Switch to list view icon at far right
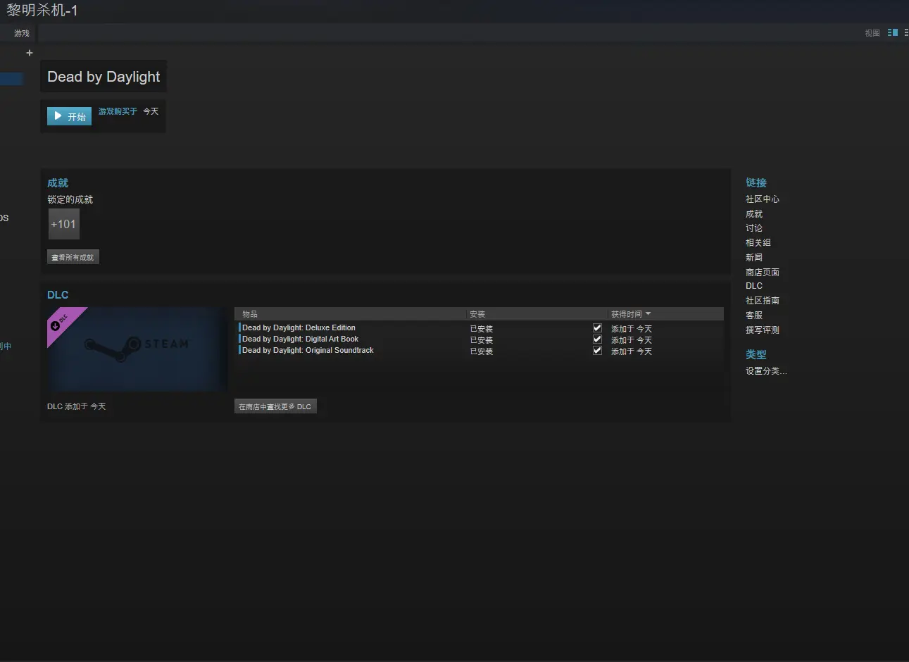This screenshot has width=909, height=662. click(906, 33)
